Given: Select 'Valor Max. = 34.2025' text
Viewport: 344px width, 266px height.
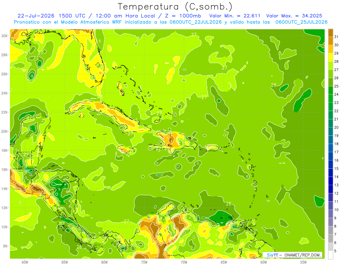Looking at the screenshot, I should 294,16.
